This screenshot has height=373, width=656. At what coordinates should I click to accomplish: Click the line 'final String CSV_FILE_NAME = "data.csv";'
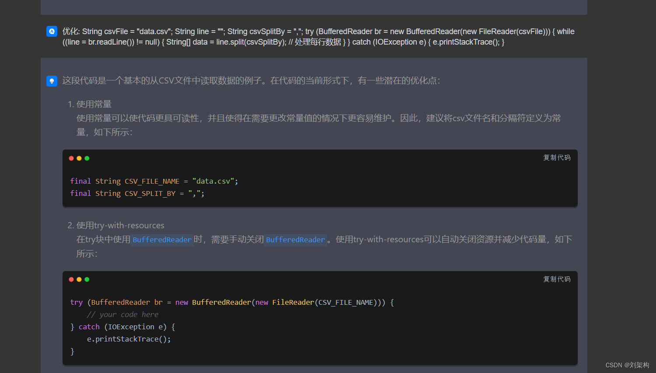[154, 181]
